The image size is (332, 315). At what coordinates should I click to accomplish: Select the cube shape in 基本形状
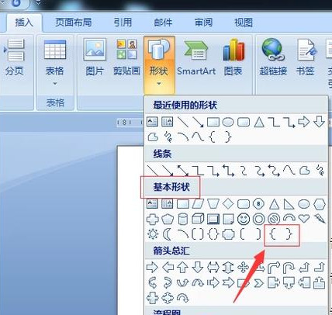tap(198, 219)
